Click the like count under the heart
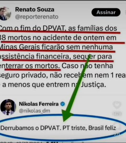The width and height of the screenshot is (126, 143). click(x=117, y=114)
